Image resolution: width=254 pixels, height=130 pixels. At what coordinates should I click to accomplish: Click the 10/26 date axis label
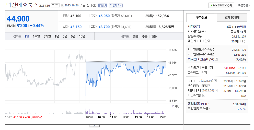click(x=89, y=117)
